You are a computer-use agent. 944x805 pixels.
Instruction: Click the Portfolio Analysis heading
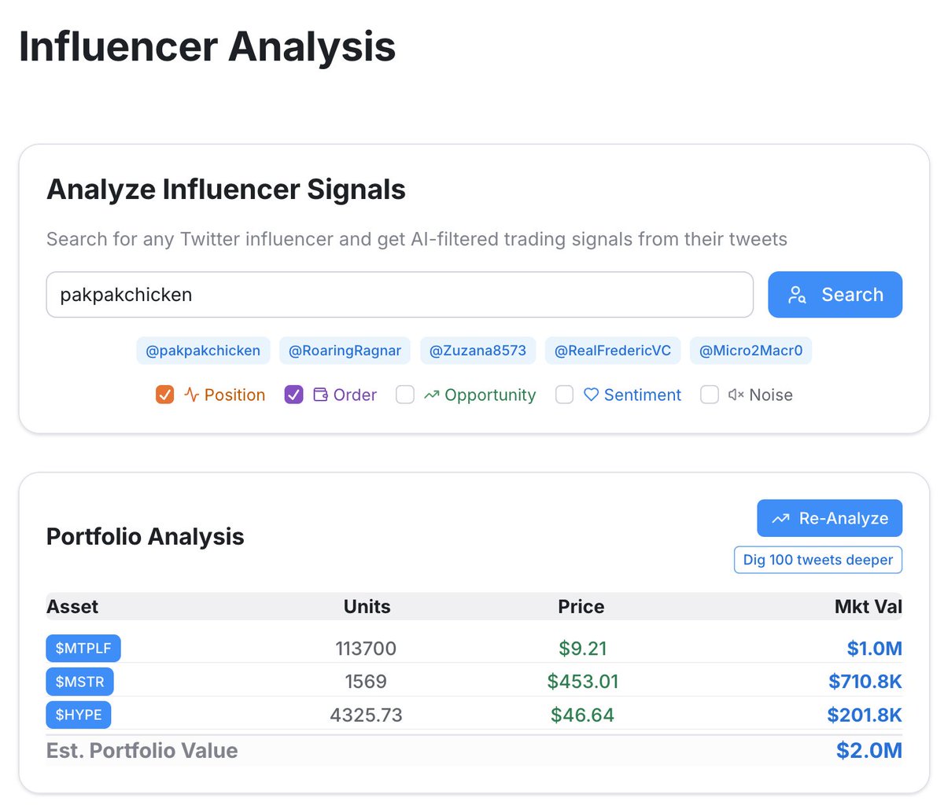coord(146,536)
